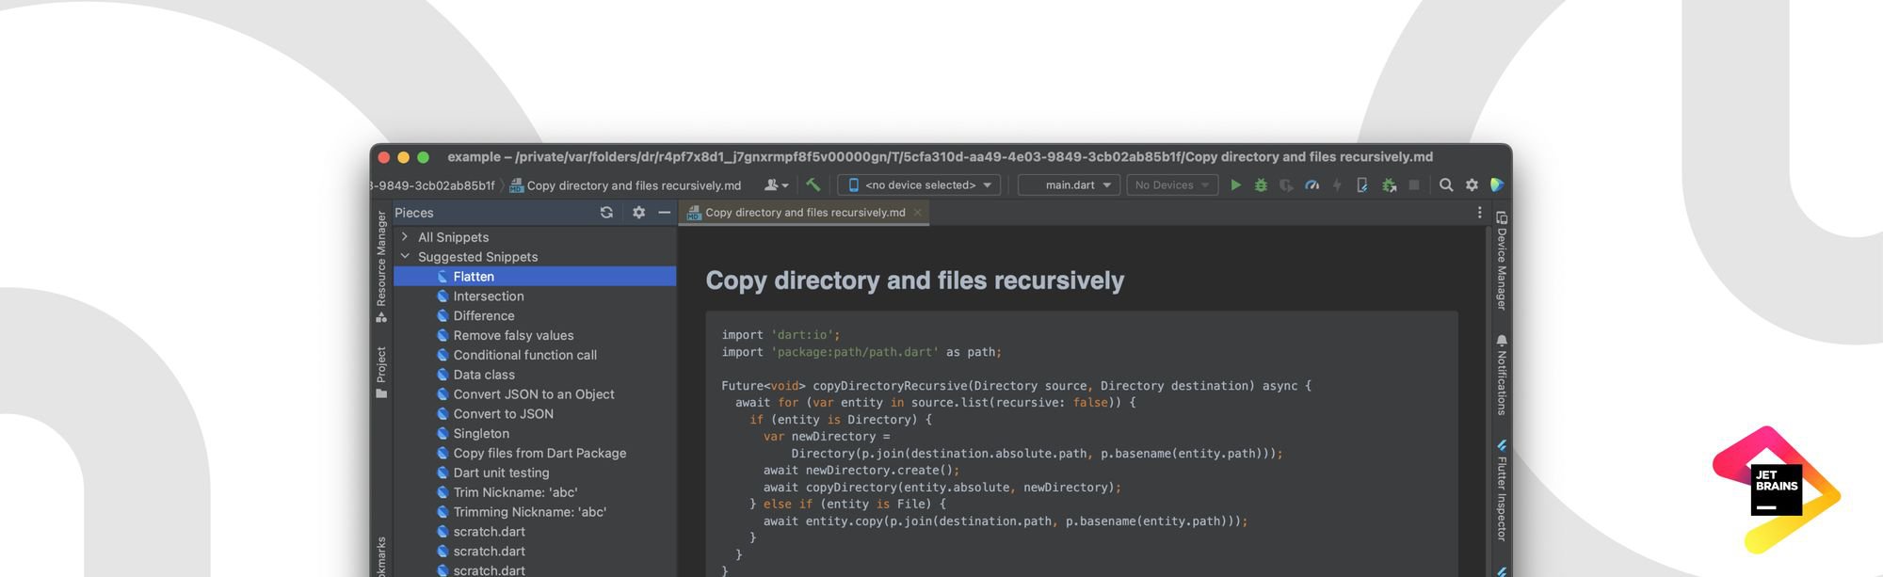Open the Notifications side panel

[x=1502, y=375]
